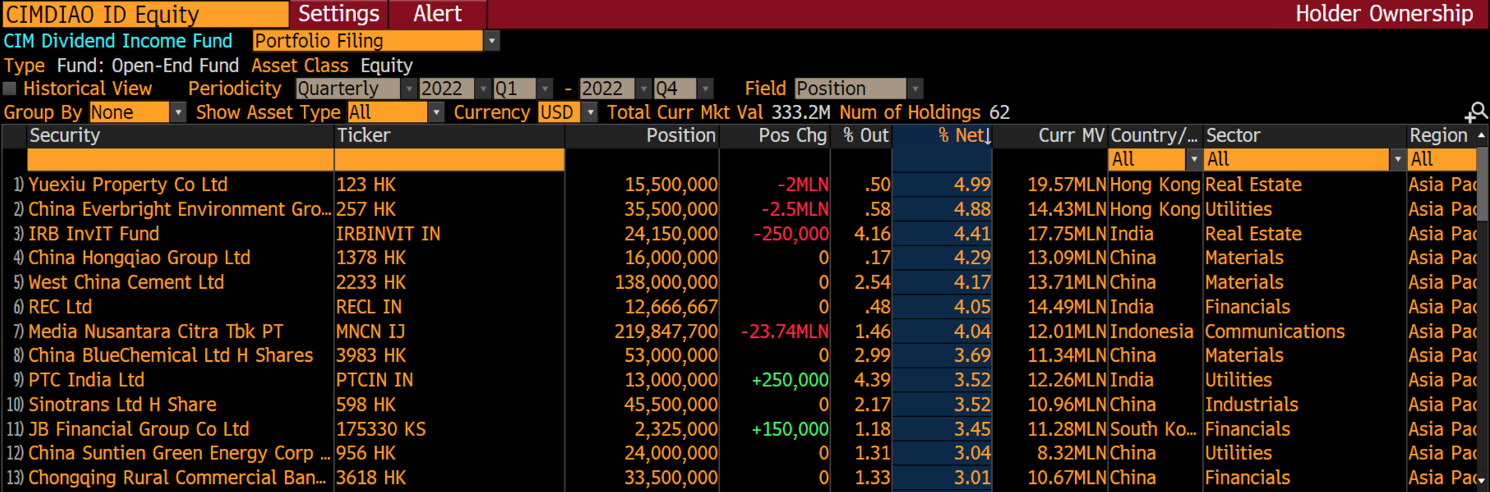The height and width of the screenshot is (492, 1490).
Task: Click the table scrollbar down arrow
Action: coord(1482,482)
